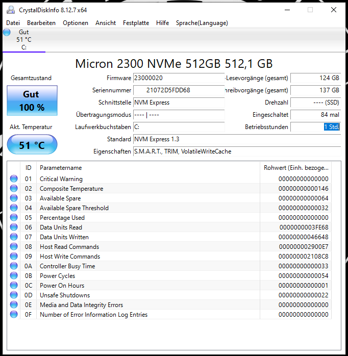Click the Seriennummer field 21072D5FDD68
Screen dimensions: 348x356
pos(179,90)
